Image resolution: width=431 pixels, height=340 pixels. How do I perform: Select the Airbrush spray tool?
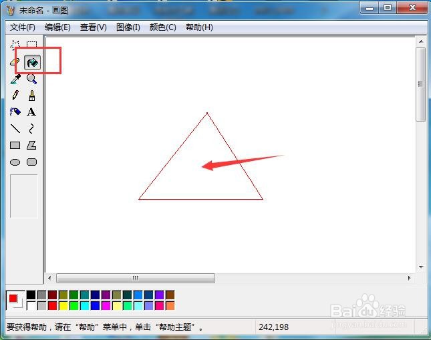[15, 112]
